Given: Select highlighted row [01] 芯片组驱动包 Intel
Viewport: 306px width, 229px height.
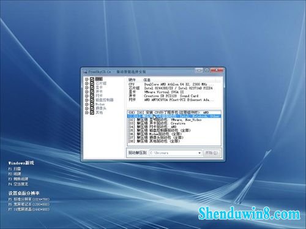Looking at the screenshot, I should (x=174, y=116).
